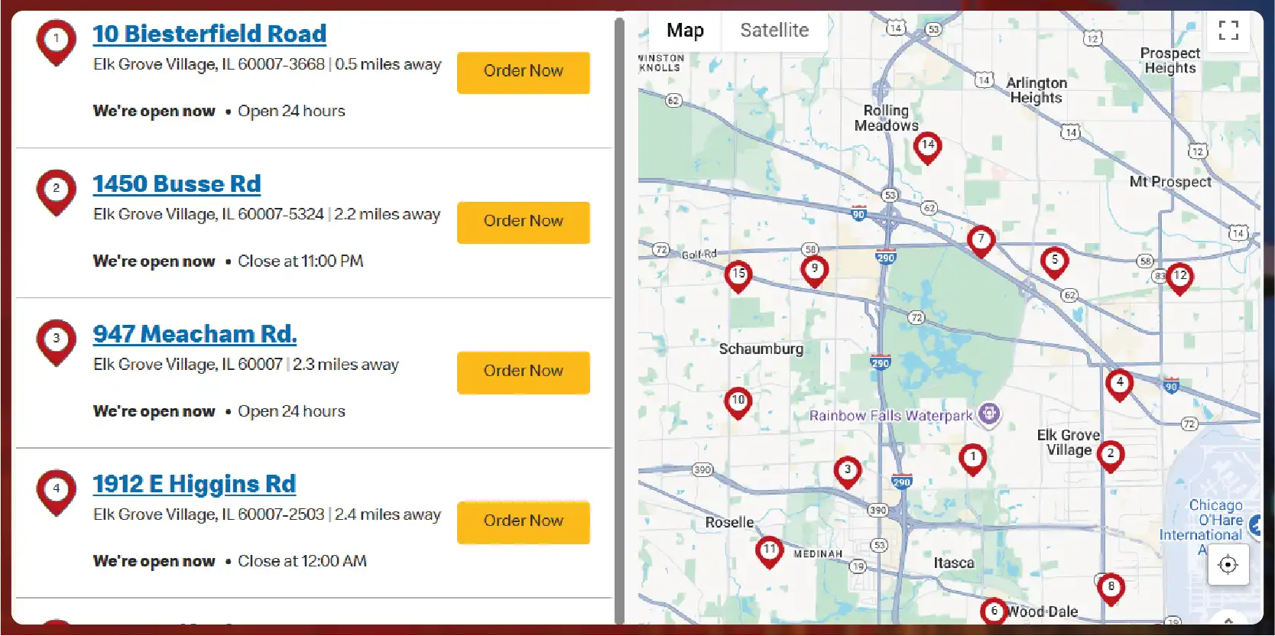The width and height of the screenshot is (1275, 636).
Task: Open 10 Biesterfield Road location link
Action: pyautogui.click(x=209, y=34)
